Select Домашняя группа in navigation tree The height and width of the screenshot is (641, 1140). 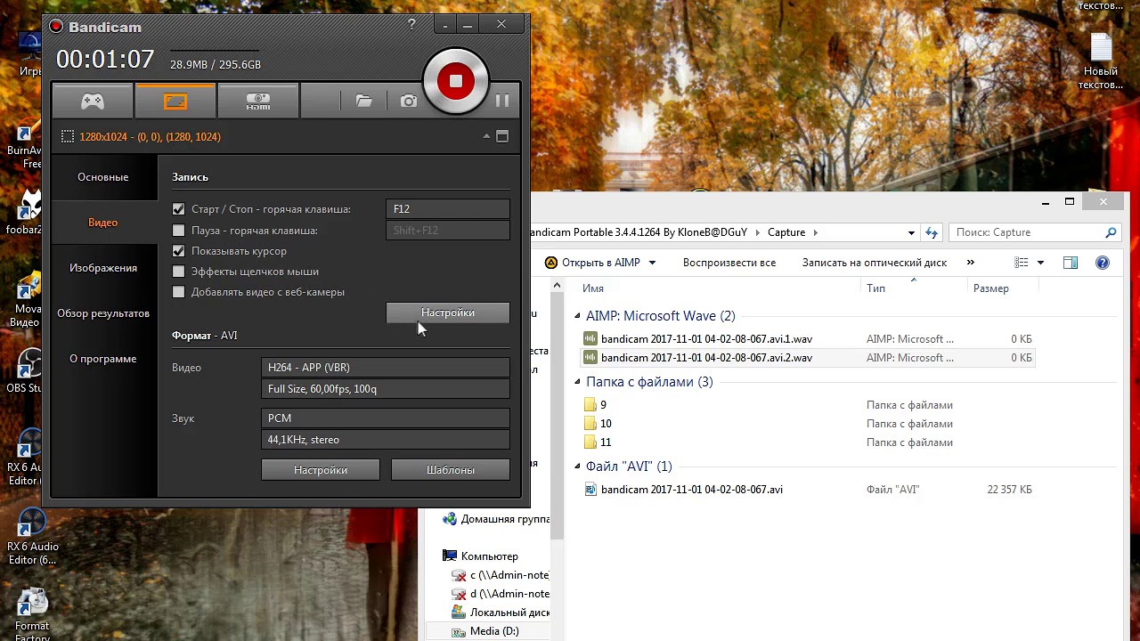[496, 519]
